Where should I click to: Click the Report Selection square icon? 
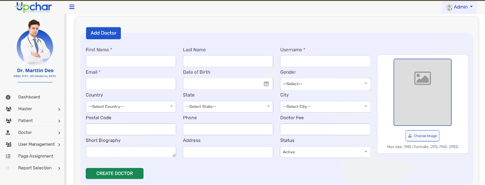(8, 168)
